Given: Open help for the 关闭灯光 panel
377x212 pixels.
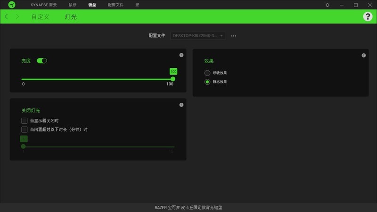Looking at the screenshot, I should click(181, 105).
